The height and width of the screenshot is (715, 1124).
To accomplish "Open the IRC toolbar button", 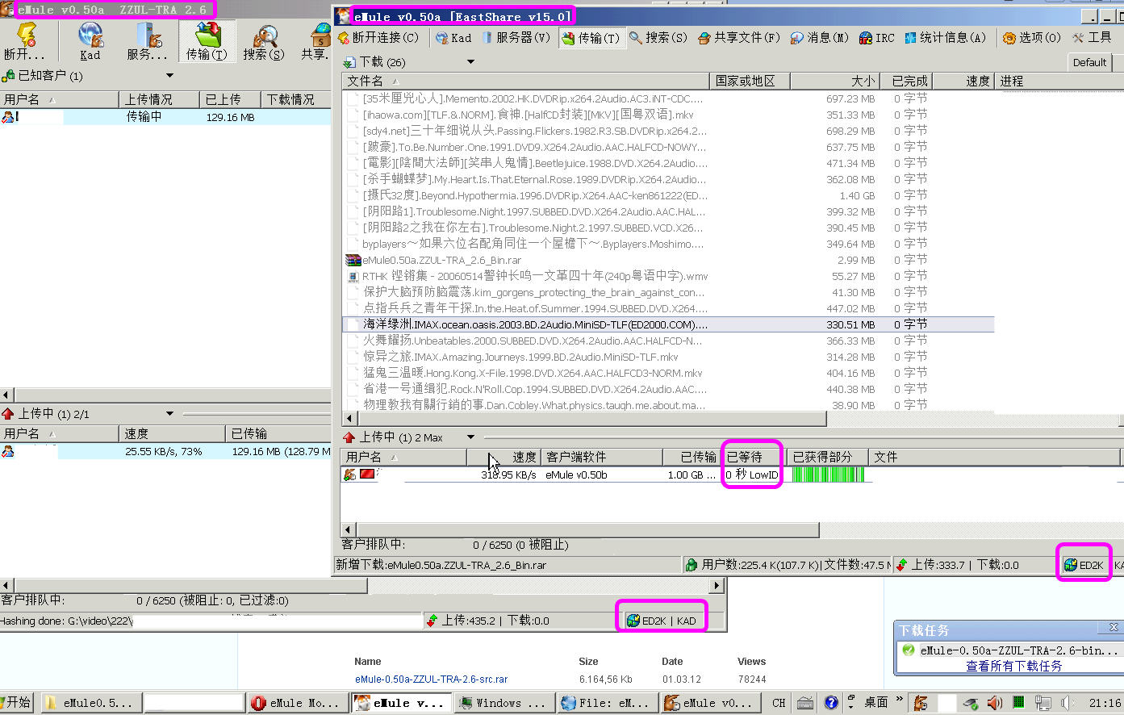I will tap(877, 38).
